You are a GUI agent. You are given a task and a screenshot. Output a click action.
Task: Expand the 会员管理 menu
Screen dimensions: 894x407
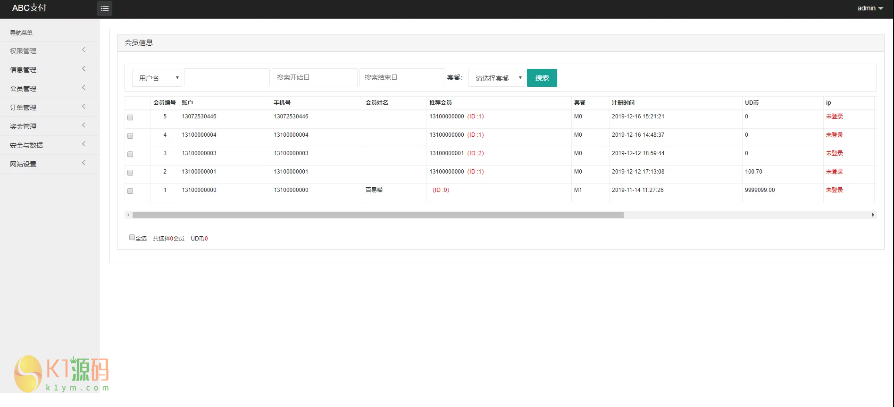[x=50, y=88]
